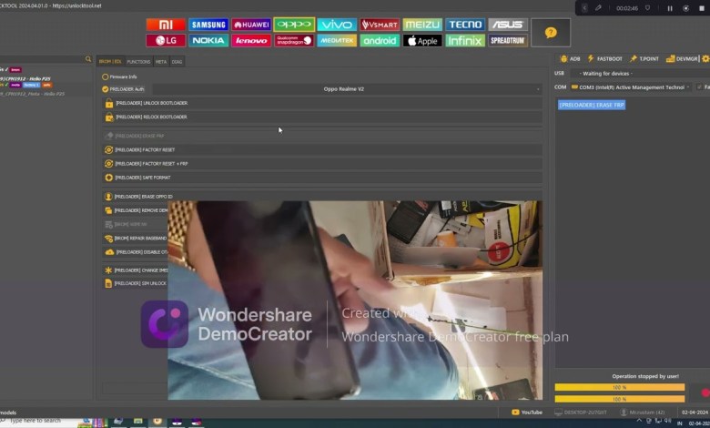This screenshot has height=428, width=710.
Task: Run [PRELOADER] UNLOCK BOOTLOADER
Action: (322, 103)
